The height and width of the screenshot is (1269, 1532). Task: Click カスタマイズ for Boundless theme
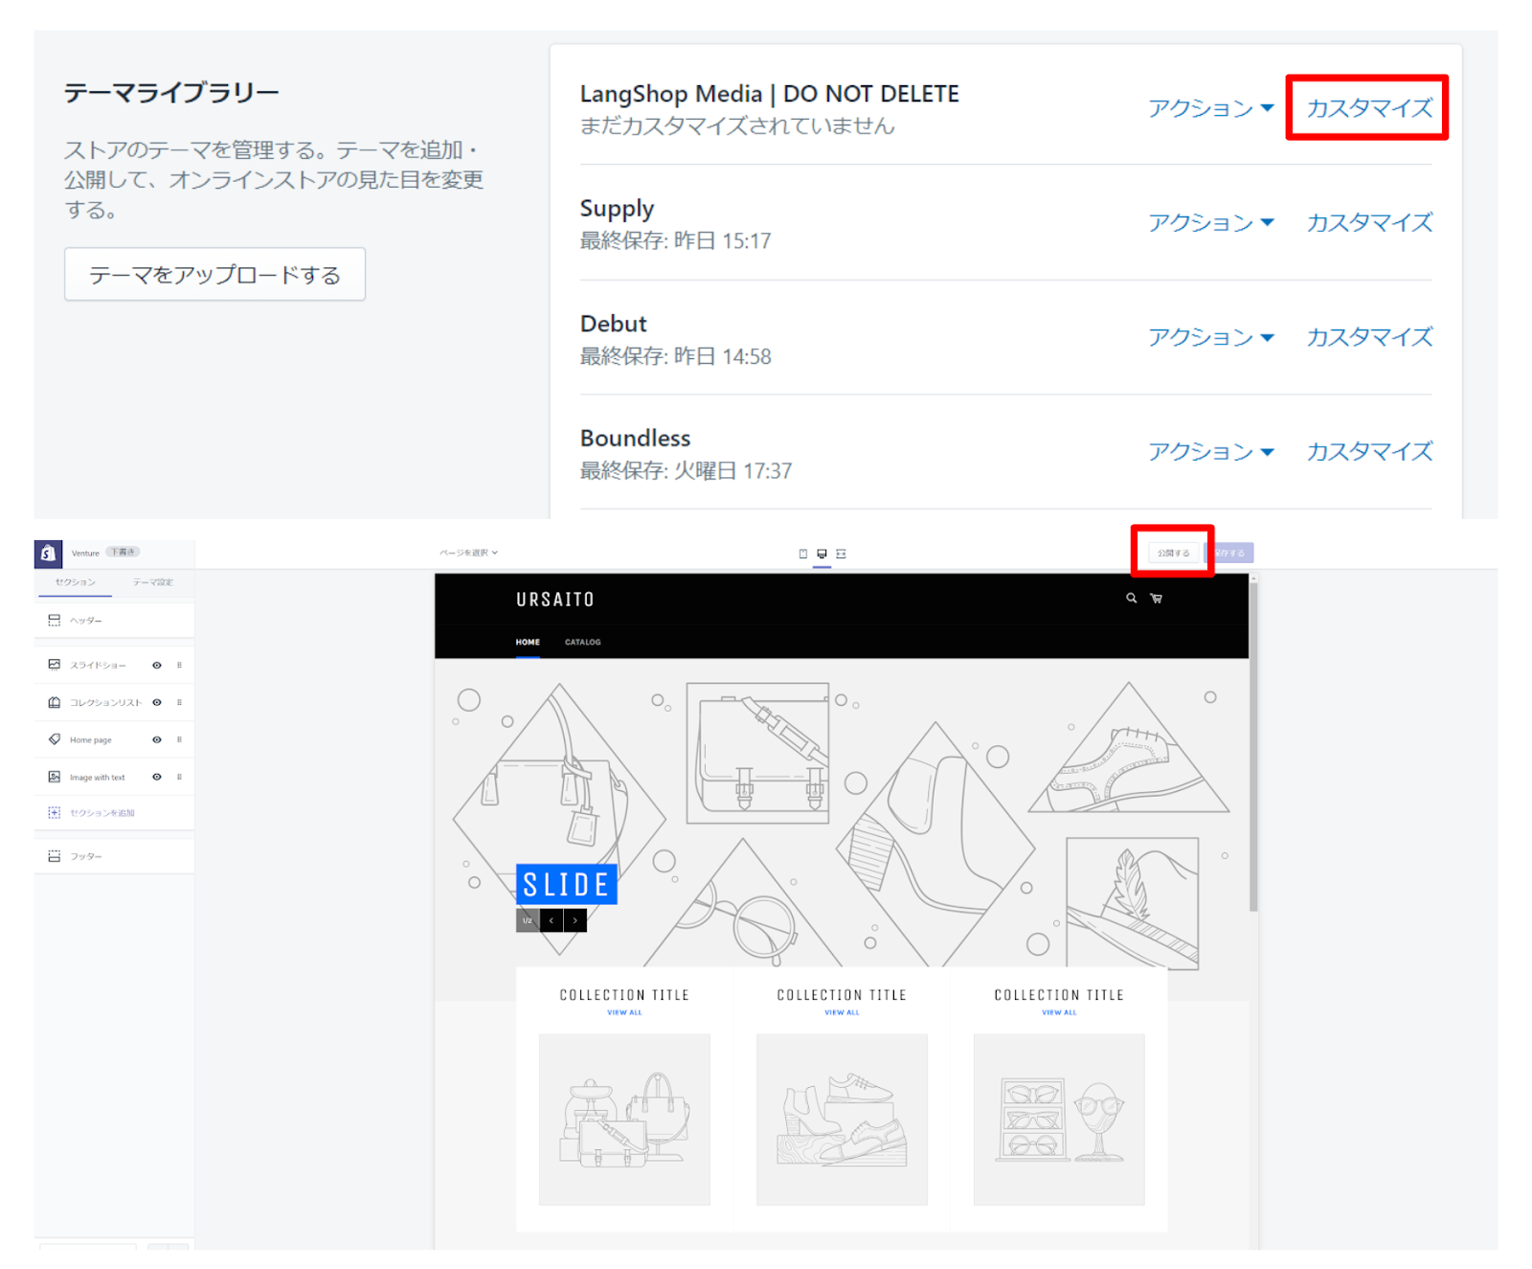[x=1370, y=452]
